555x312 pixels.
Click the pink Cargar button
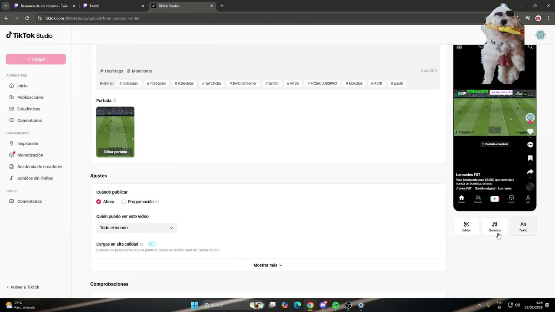(36, 59)
